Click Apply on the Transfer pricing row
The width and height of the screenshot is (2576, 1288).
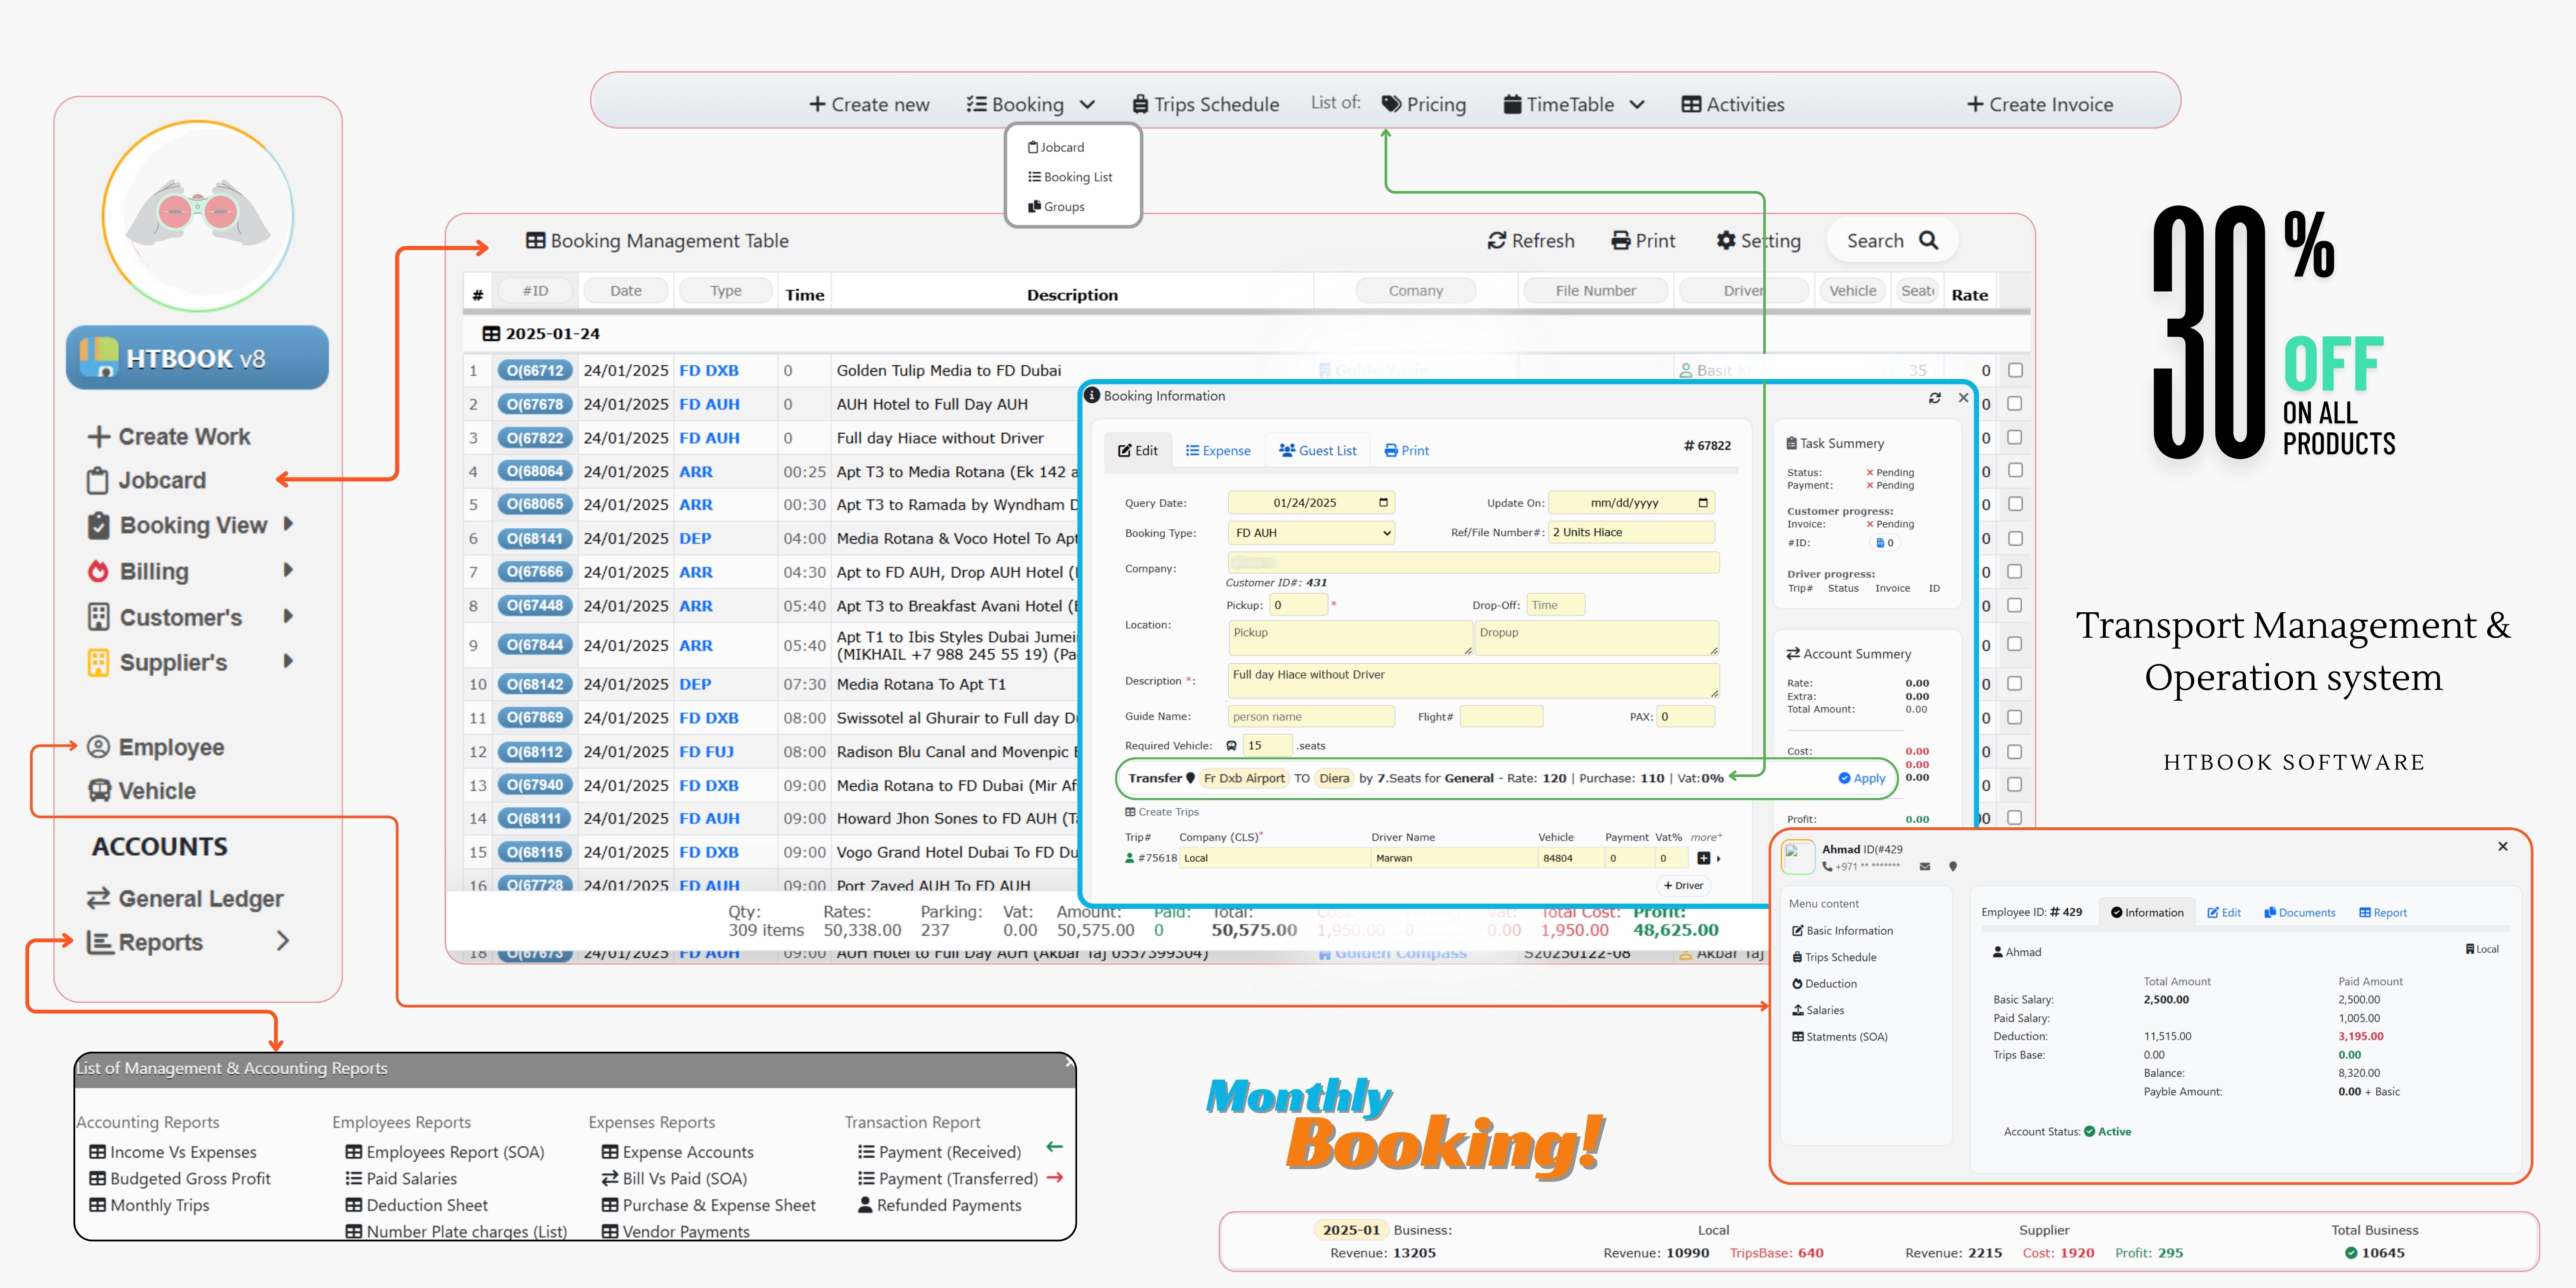(x=1862, y=778)
